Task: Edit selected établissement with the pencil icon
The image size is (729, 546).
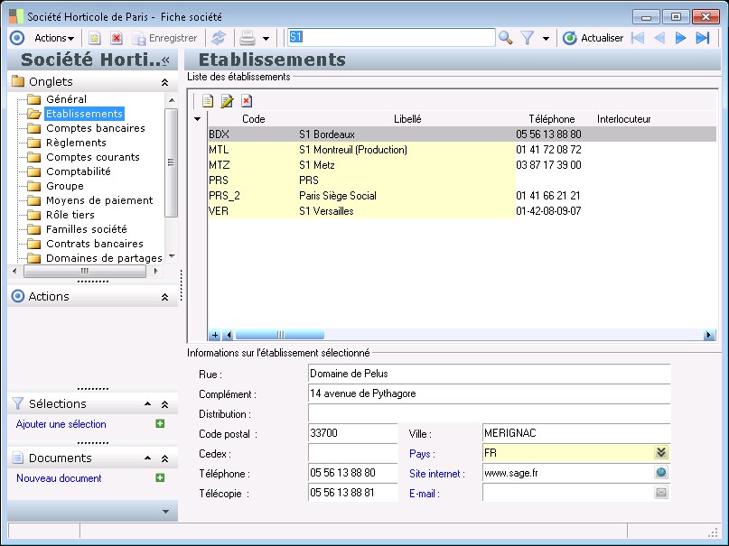Action: coord(227,100)
